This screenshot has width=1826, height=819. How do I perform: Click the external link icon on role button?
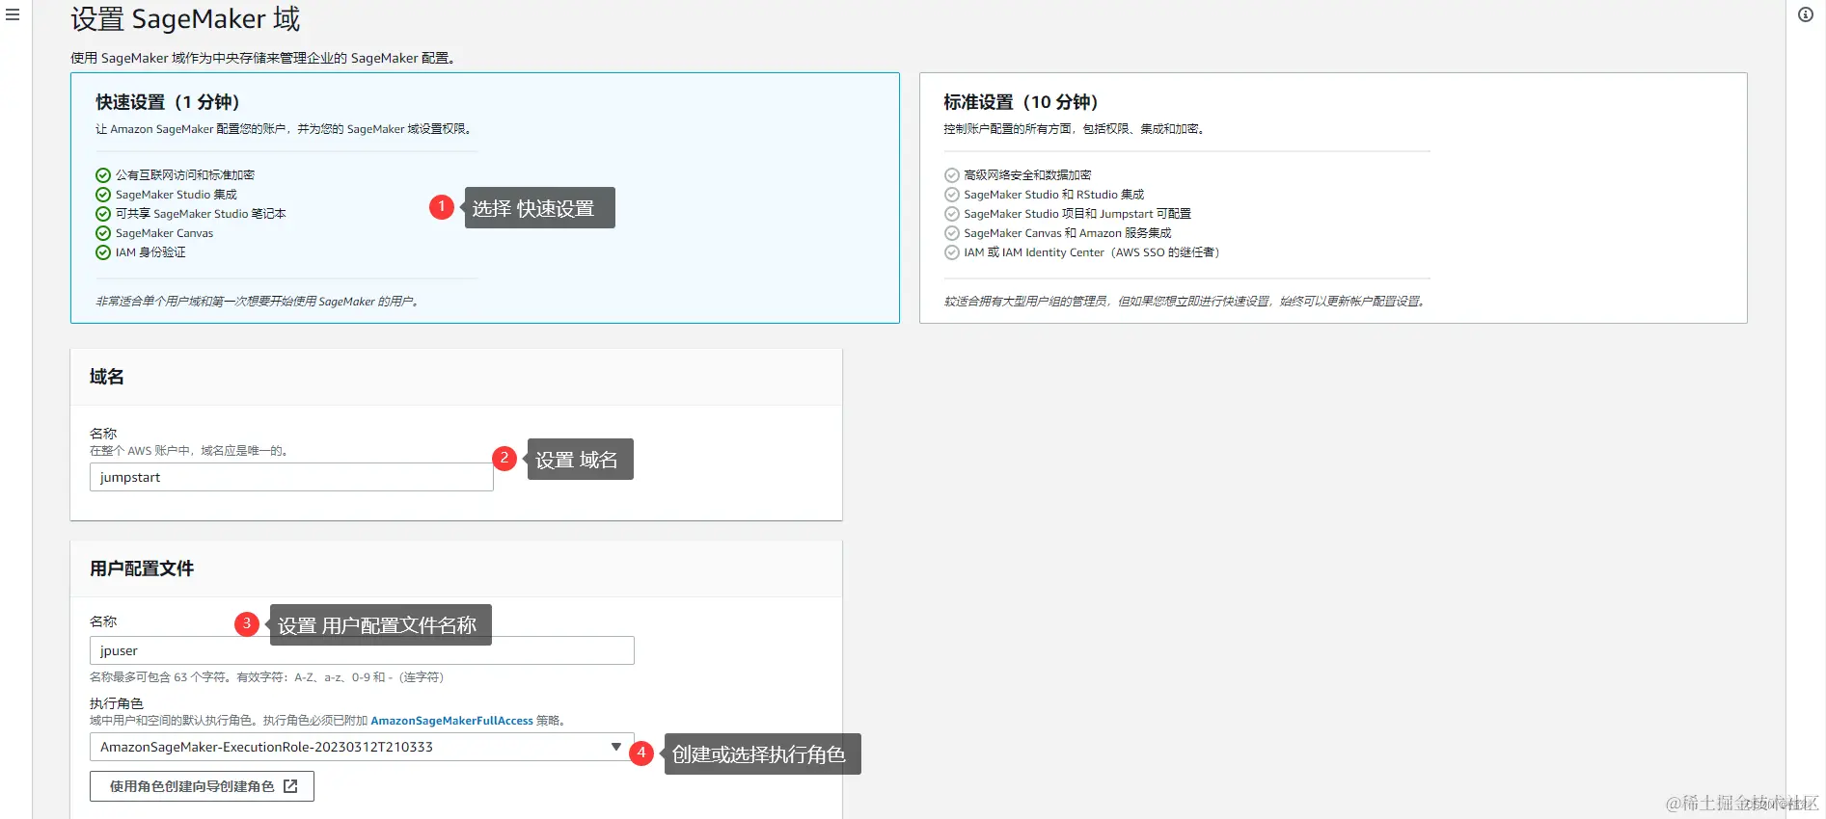[290, 786]
